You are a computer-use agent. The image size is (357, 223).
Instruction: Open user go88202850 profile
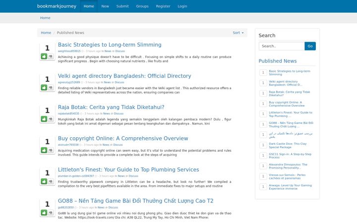(66, 208)
